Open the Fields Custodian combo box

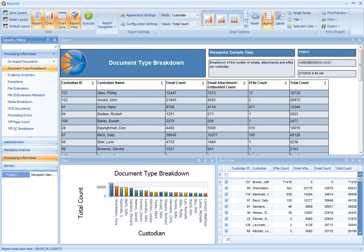tap(185, 15)
